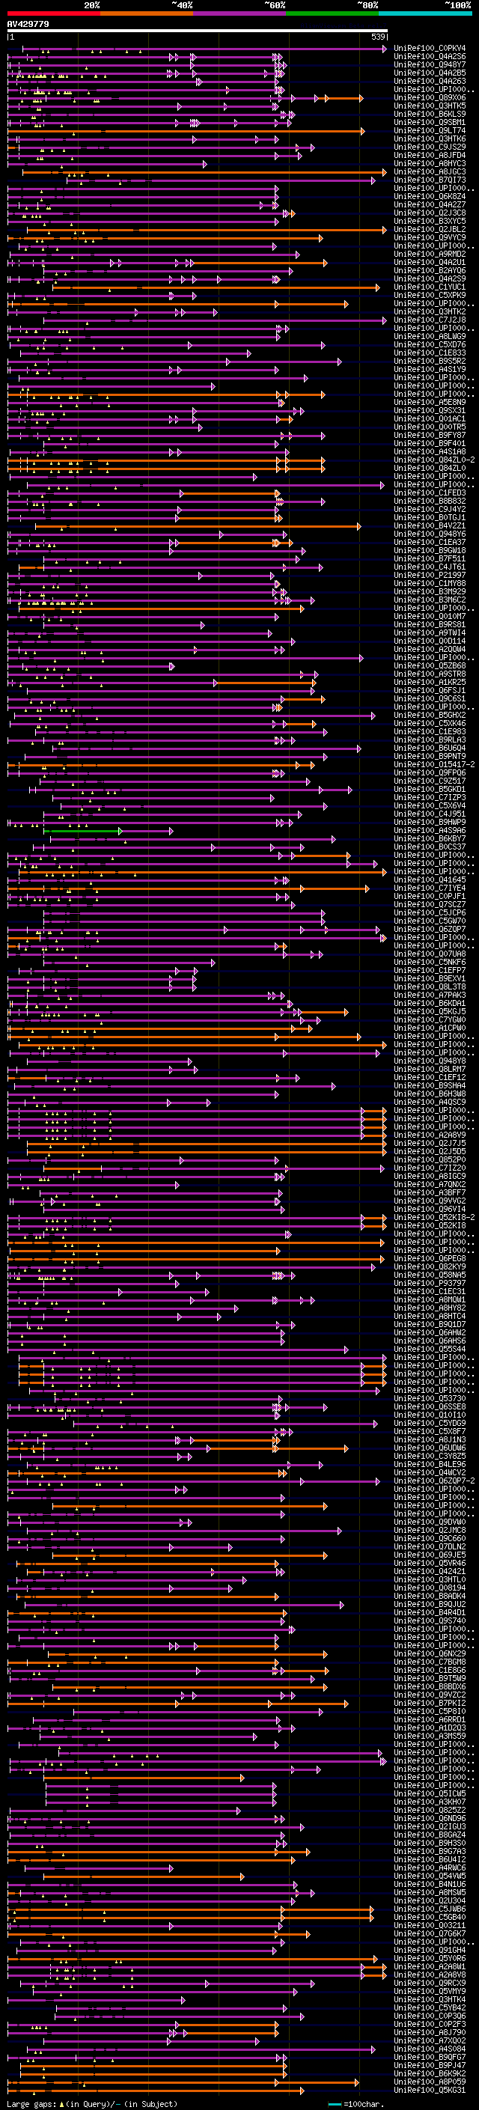Image resolution: width=479 pixels, height=2110 pixels.
Task: Select hit UniRef100_Q9LT74
Action: (x=430, y=130)
